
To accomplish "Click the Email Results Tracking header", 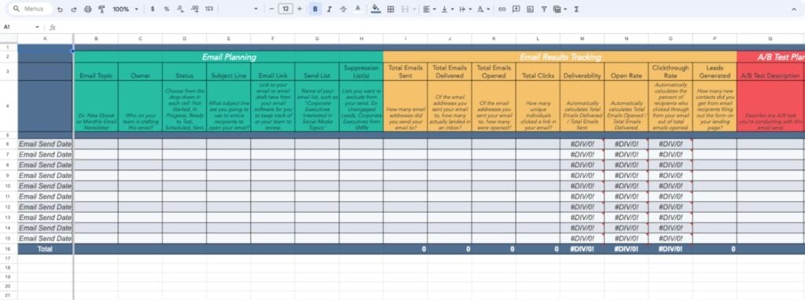I will point(560,57).
